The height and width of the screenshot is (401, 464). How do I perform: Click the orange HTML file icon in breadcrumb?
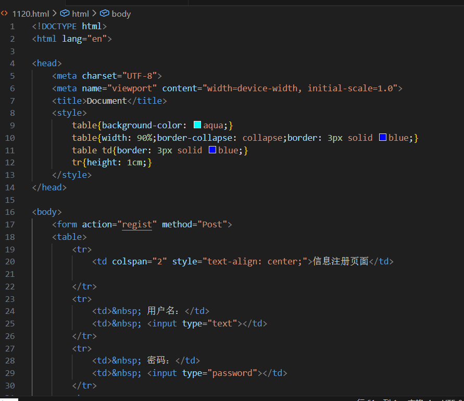point(5,14)
